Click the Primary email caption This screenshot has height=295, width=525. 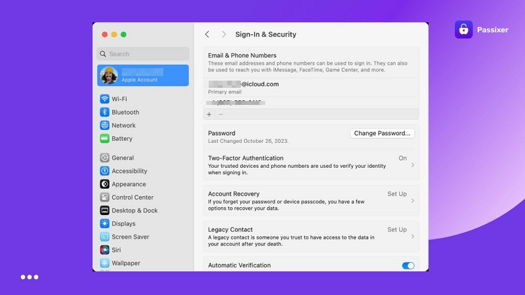224,92
